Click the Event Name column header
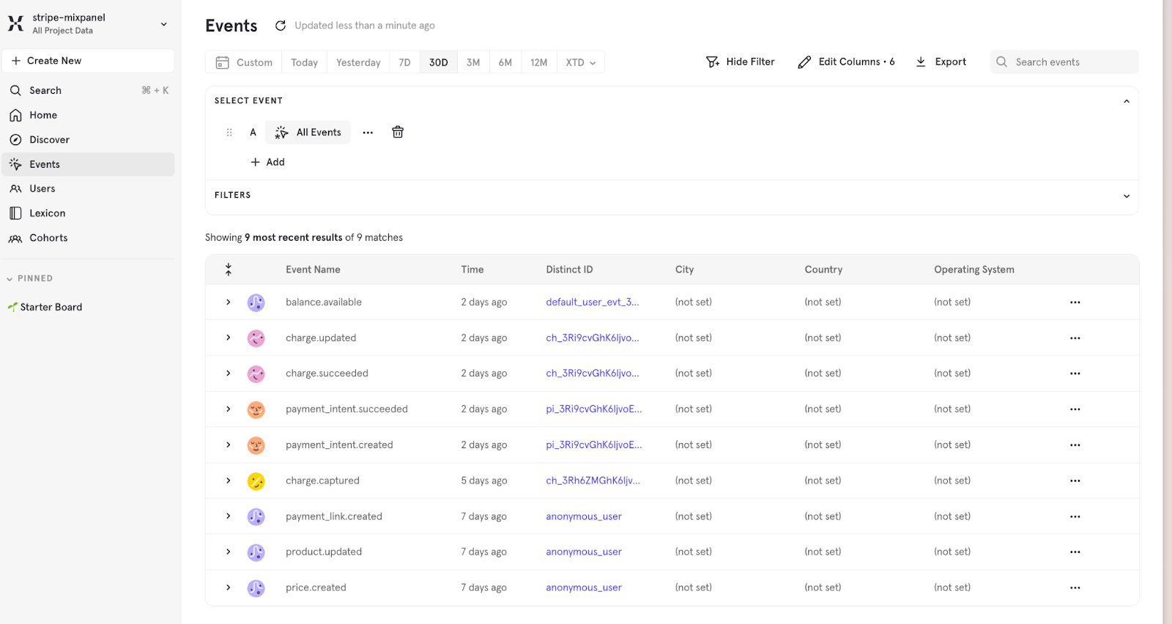Screen dimensions: 1172x624 pos(313,270)
